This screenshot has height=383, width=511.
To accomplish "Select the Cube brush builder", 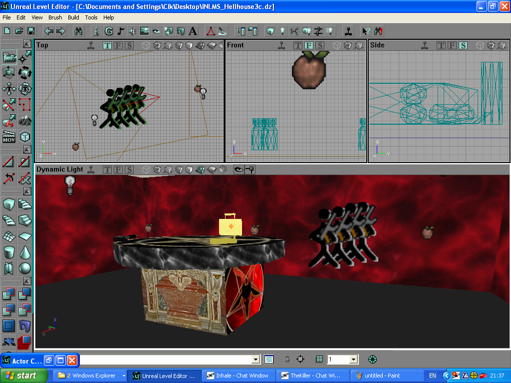I will pyautogui.click(x=9, y=204).
